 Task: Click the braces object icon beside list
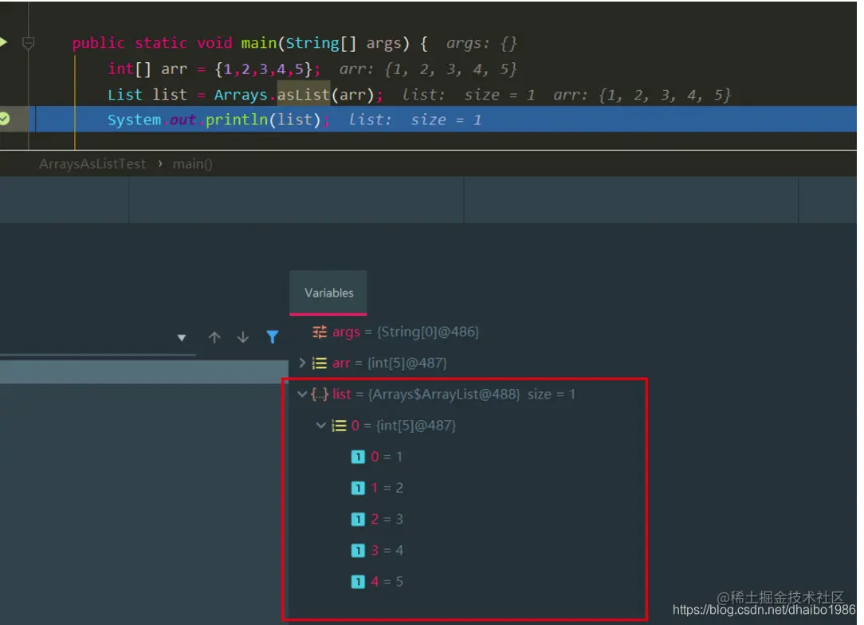click(x=320, y=394)
